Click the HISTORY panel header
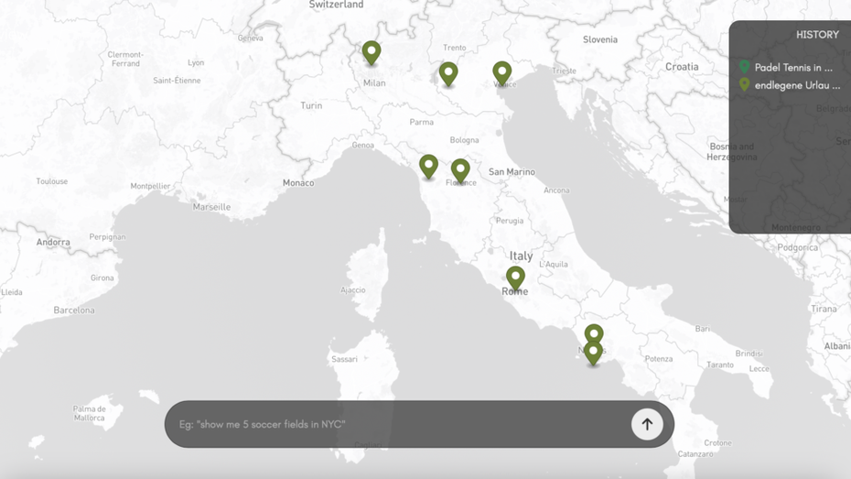851x479 pixels. [816, 35]
